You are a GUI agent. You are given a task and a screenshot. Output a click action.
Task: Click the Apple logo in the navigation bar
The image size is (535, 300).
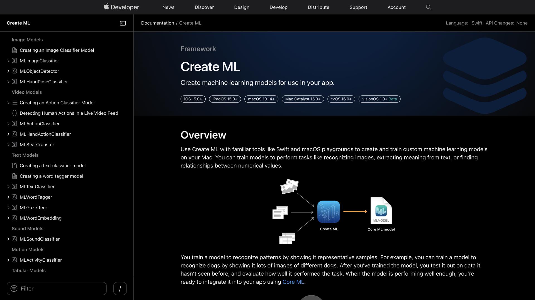pos(107,7)
